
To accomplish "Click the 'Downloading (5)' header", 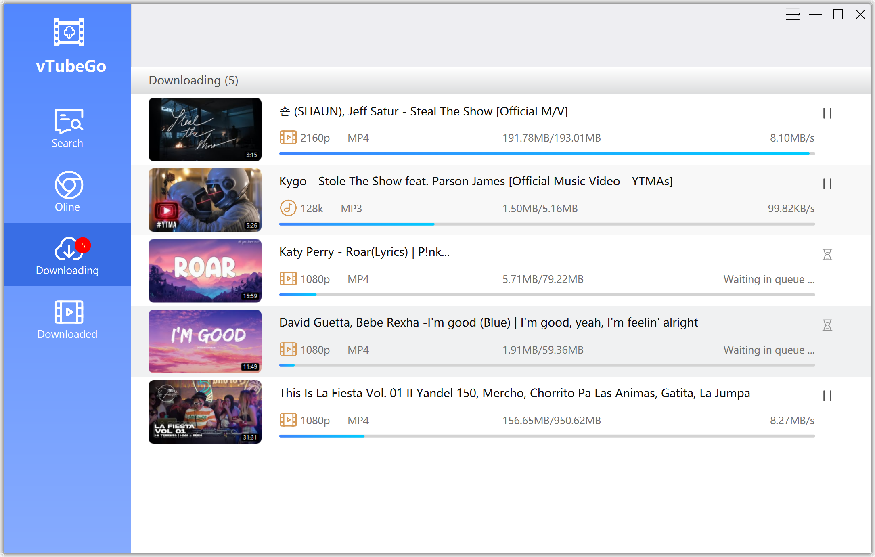I will pyautogui.click(x=193, y=80).
